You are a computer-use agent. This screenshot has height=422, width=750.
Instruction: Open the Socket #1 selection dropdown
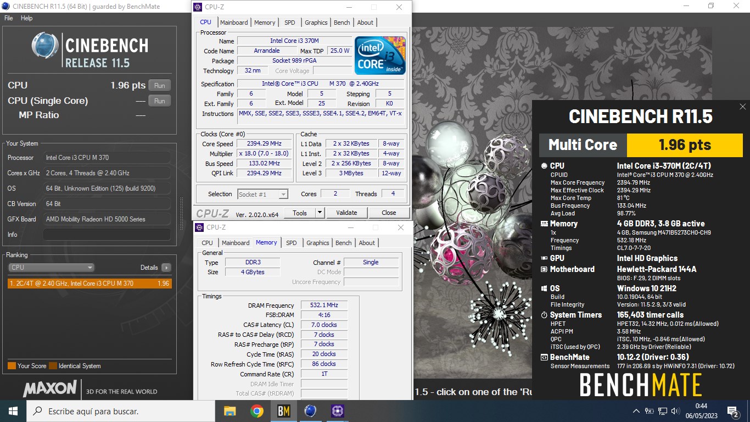(x=263, y=194)
